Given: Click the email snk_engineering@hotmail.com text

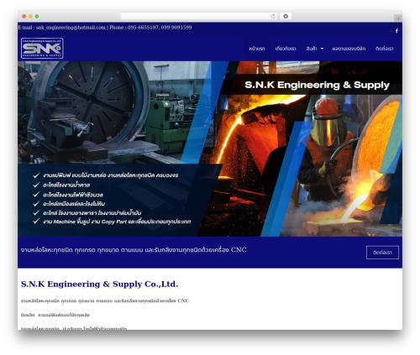Looking at the screenshot, I should pyautogui.click(x=71, y=28).
